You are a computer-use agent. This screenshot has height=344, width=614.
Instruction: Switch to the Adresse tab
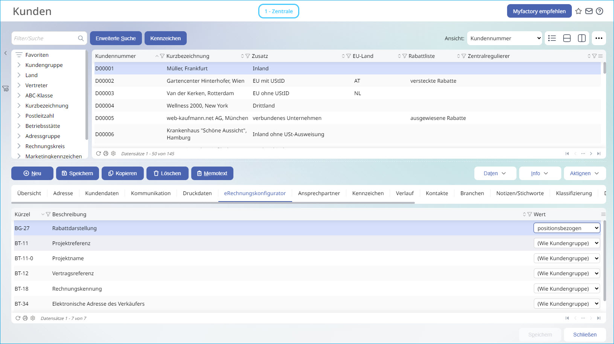click(x=63, y=193)
